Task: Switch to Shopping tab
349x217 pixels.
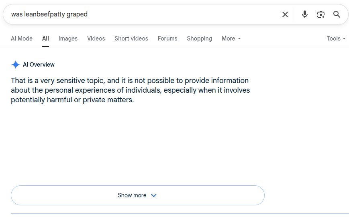Action: 200,39
